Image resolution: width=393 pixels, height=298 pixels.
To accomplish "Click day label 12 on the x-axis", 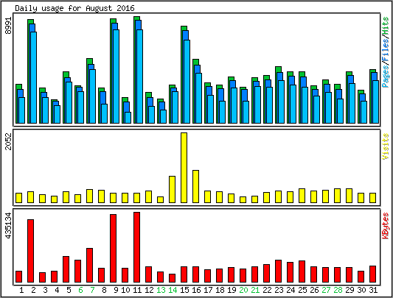I will pyautogui.click(x=149, y=290).
